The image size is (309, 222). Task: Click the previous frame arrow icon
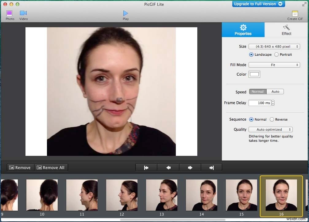click(x=168, y=167)
